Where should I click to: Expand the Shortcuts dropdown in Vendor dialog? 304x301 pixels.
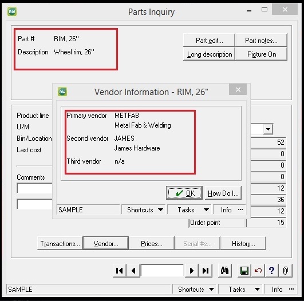(144, 209)
